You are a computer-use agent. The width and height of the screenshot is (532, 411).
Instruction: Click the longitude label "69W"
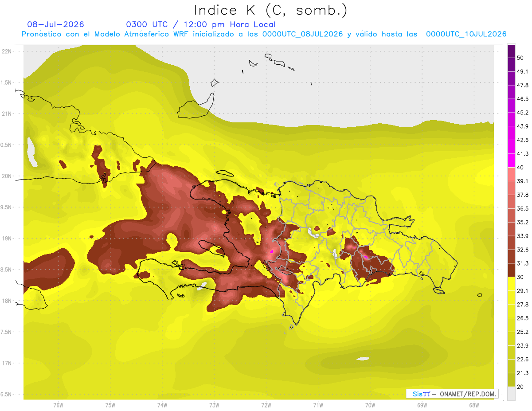tap(422, 405)
